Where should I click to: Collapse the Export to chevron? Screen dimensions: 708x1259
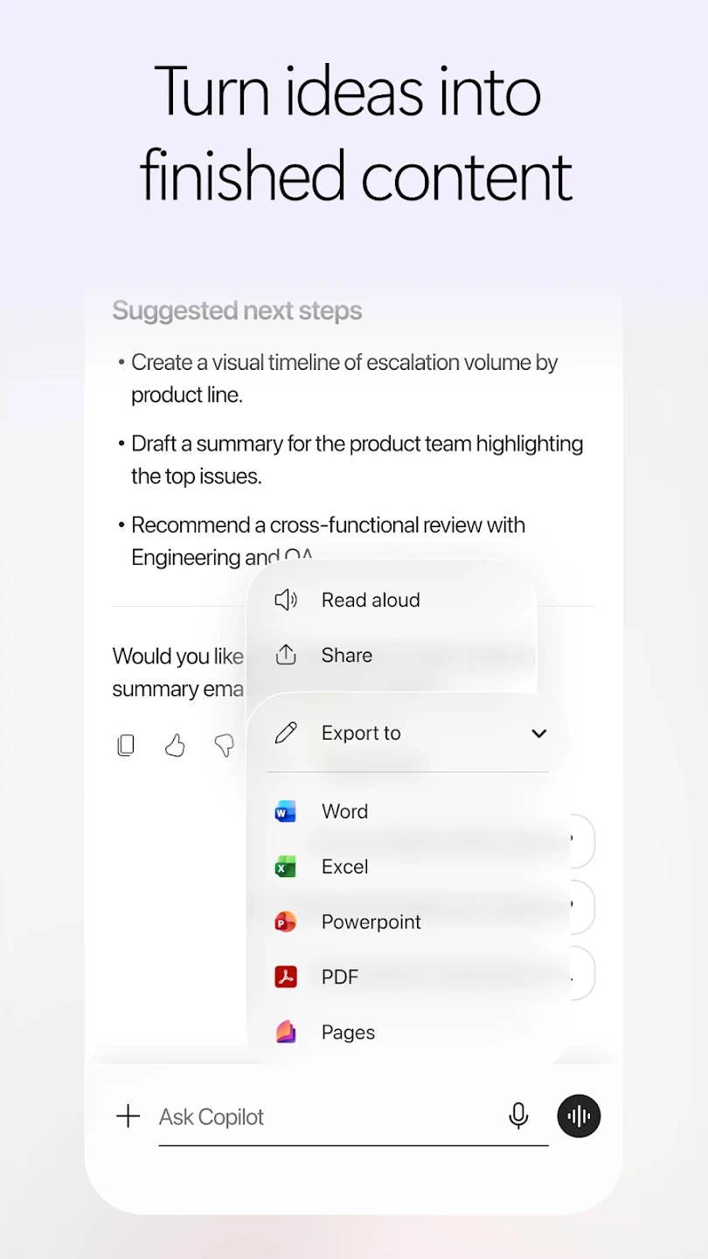539,733
